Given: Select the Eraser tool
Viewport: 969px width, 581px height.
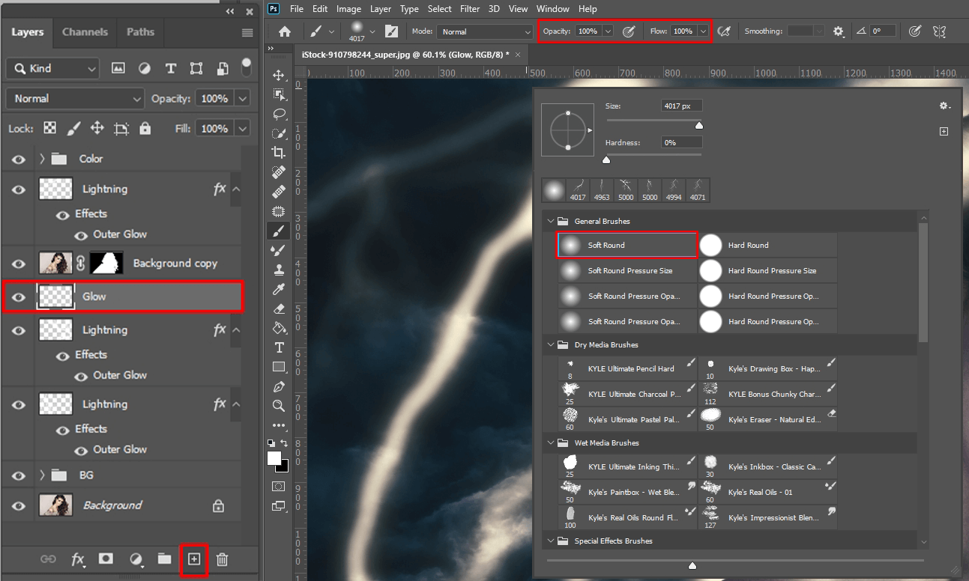Looking at the screenshot, I should 279,308.
